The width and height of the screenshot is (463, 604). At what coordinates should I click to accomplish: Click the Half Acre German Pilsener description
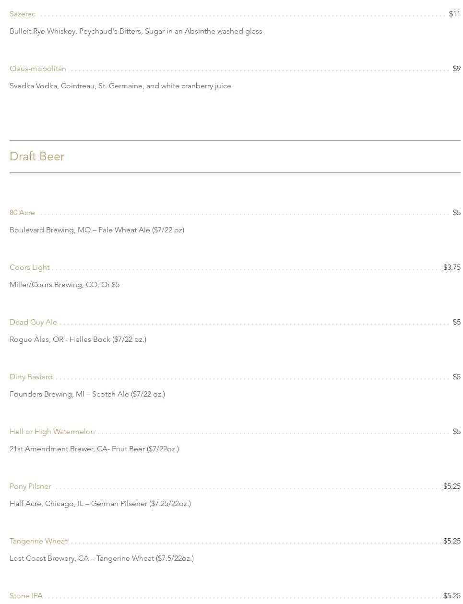[100, 504]
